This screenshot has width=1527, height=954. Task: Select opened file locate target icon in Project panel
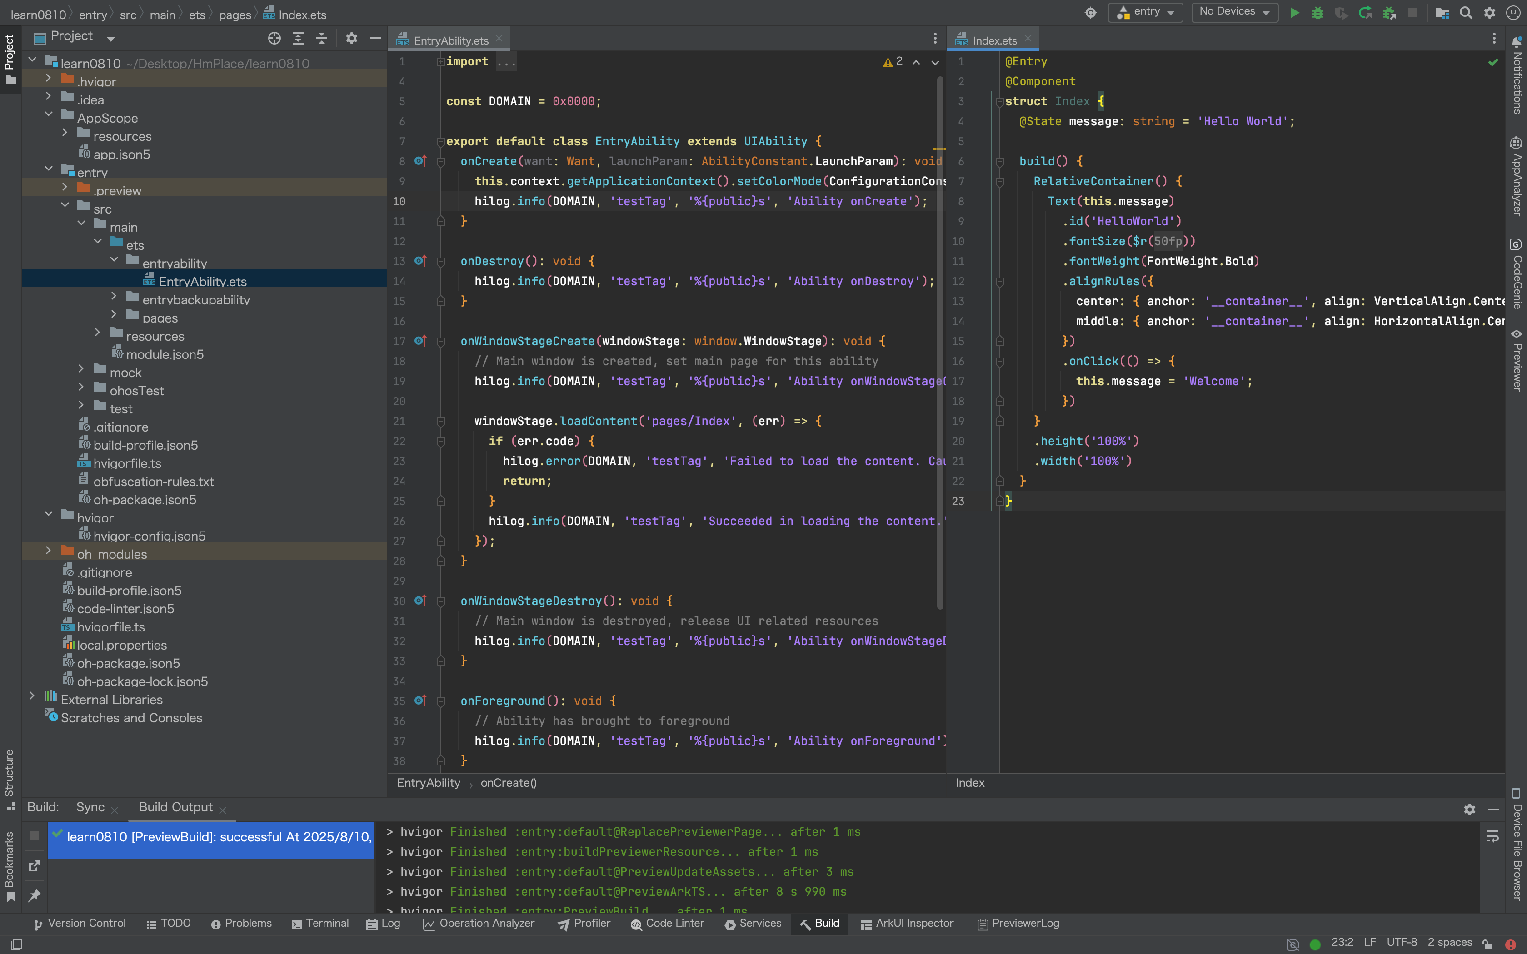tap(274, 39)
